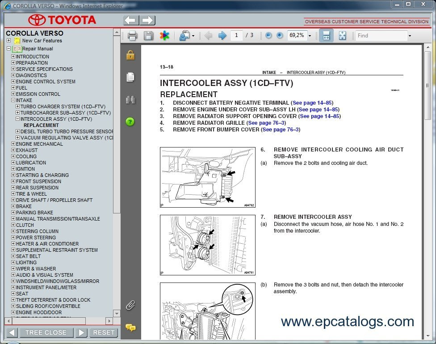Viewport: 436px width, 344px height.
Task: Select WIPER & WASHER in the tree
Action: 36,269
